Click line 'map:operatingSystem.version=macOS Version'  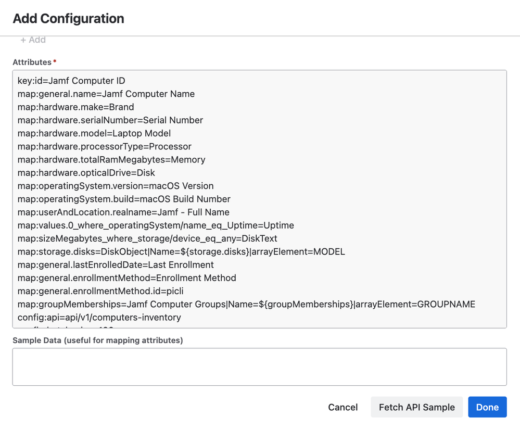point(116,186)
